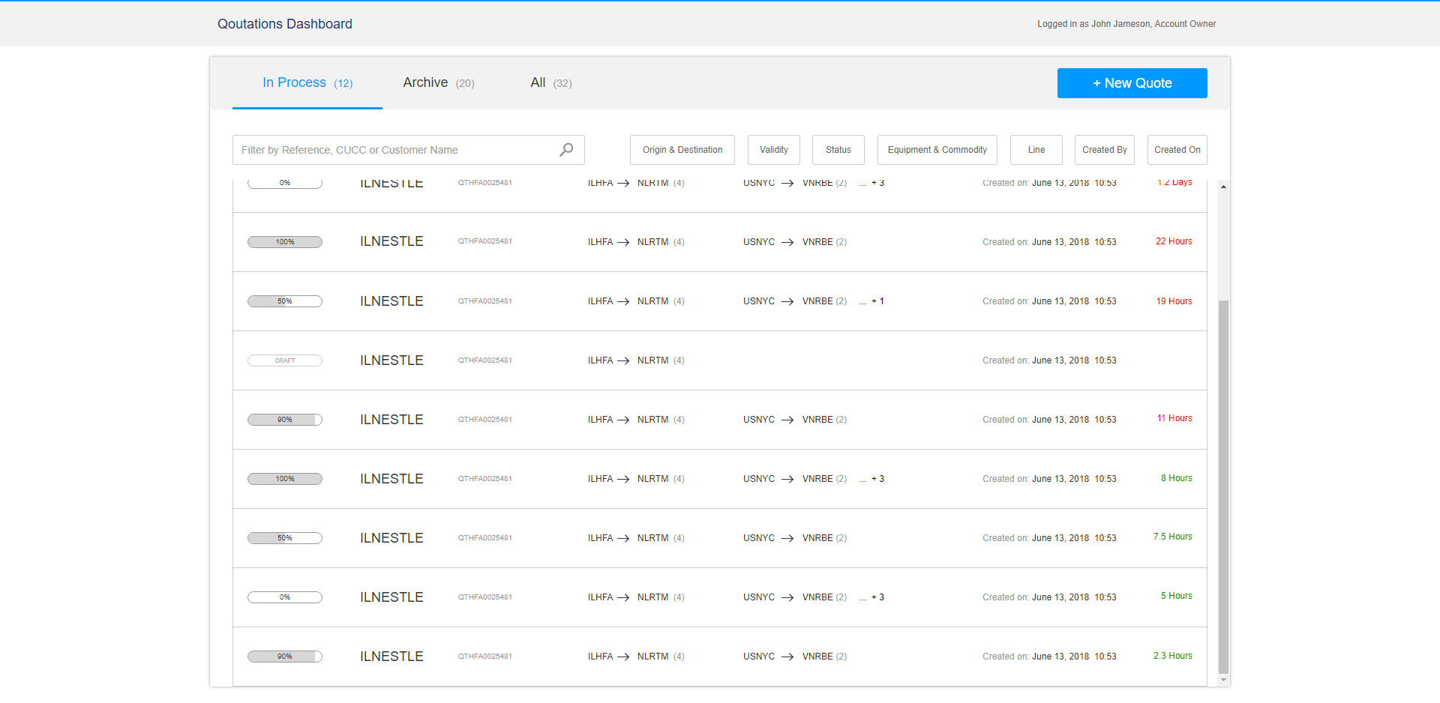This screenshot has width=1440, height=703.
Task: Switch to the In Process tab
Action: (x=307, y=83)
